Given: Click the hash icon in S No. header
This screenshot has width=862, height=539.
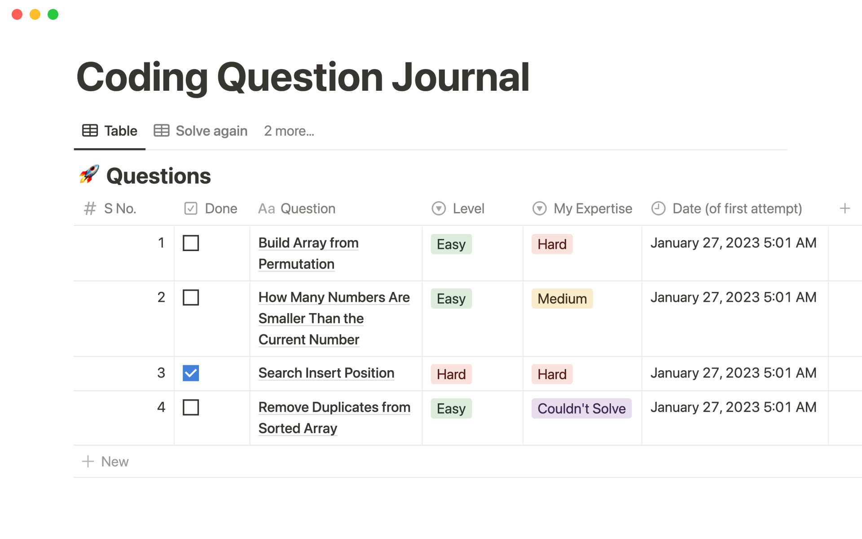Looking at the screenshot, I should (x=90, y=208).
